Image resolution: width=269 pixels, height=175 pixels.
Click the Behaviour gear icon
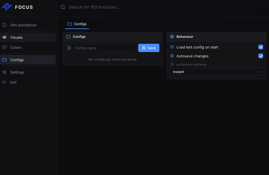172,37
